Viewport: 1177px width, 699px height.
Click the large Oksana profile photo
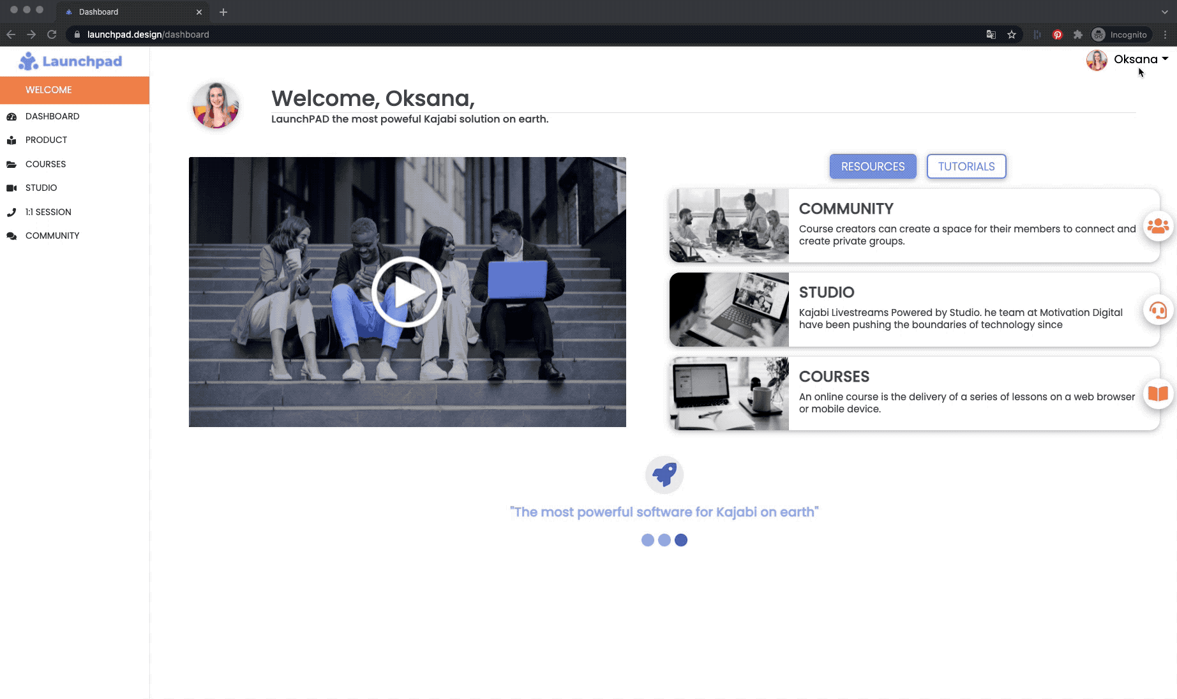coord(216,105)
